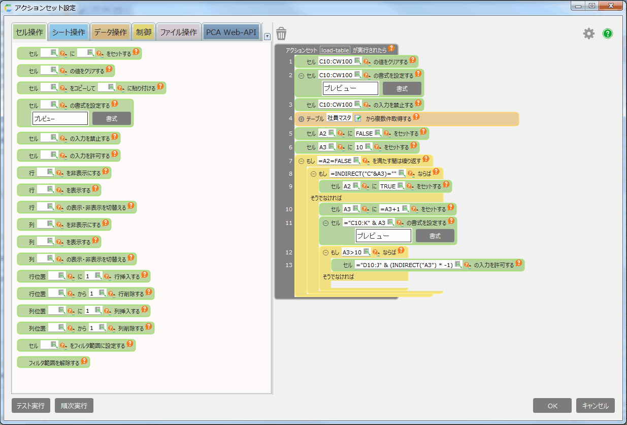Collapse the row 7 loop block

(x=301, y=161)
